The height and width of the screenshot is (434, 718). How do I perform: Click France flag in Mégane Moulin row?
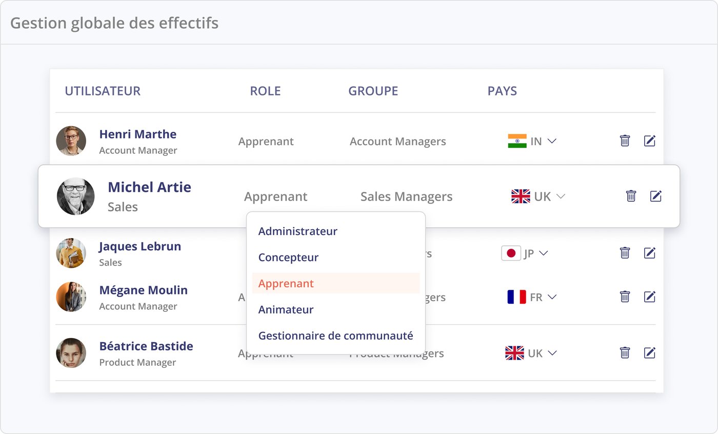[516, 297]
